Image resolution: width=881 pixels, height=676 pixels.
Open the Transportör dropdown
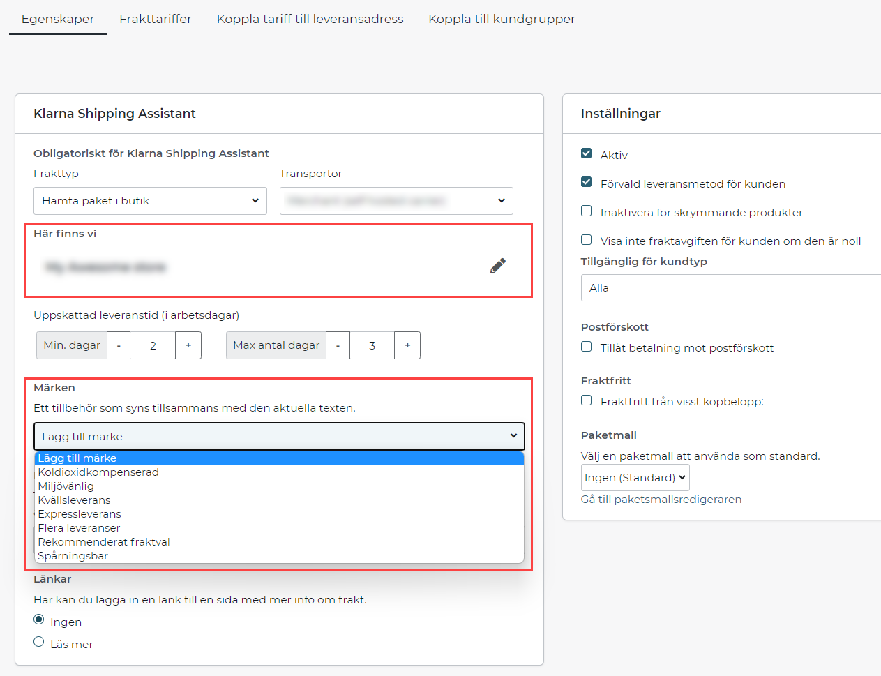(396, 200)
